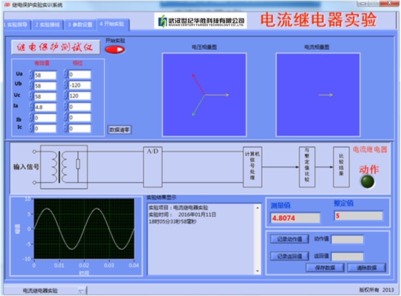Click the Ia 有效值 stepper arrows

tap(31, 107)
